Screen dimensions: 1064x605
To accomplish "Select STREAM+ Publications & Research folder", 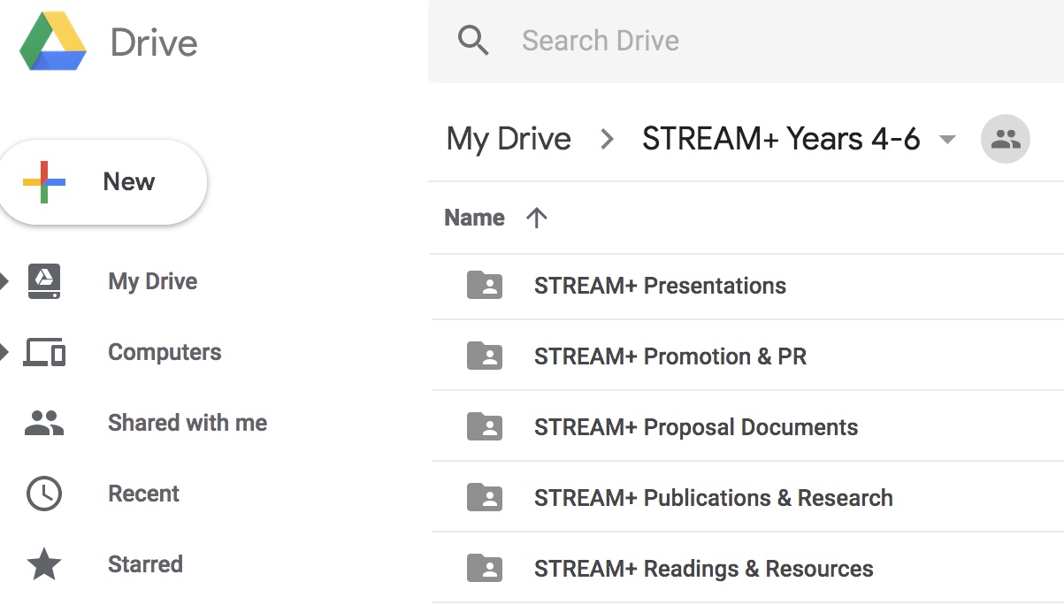I will pyautogui.click(x=713, y=498).
